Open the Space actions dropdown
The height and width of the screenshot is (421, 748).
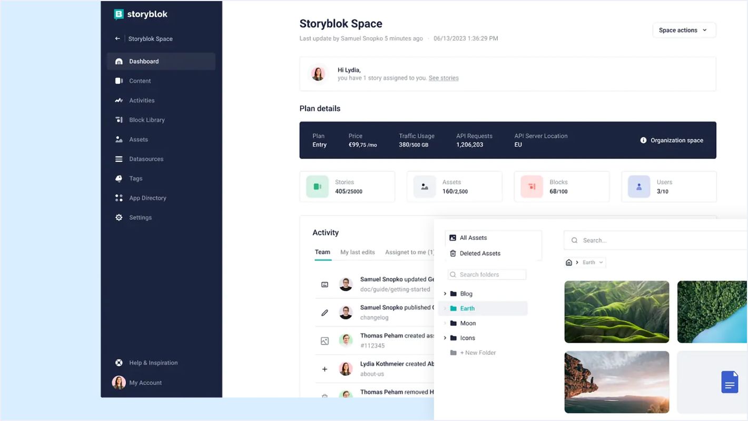pyautogui.click(x=684, y=30)
